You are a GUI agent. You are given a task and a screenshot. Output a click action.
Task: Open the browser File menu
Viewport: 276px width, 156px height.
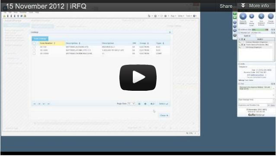click(5, 13)
